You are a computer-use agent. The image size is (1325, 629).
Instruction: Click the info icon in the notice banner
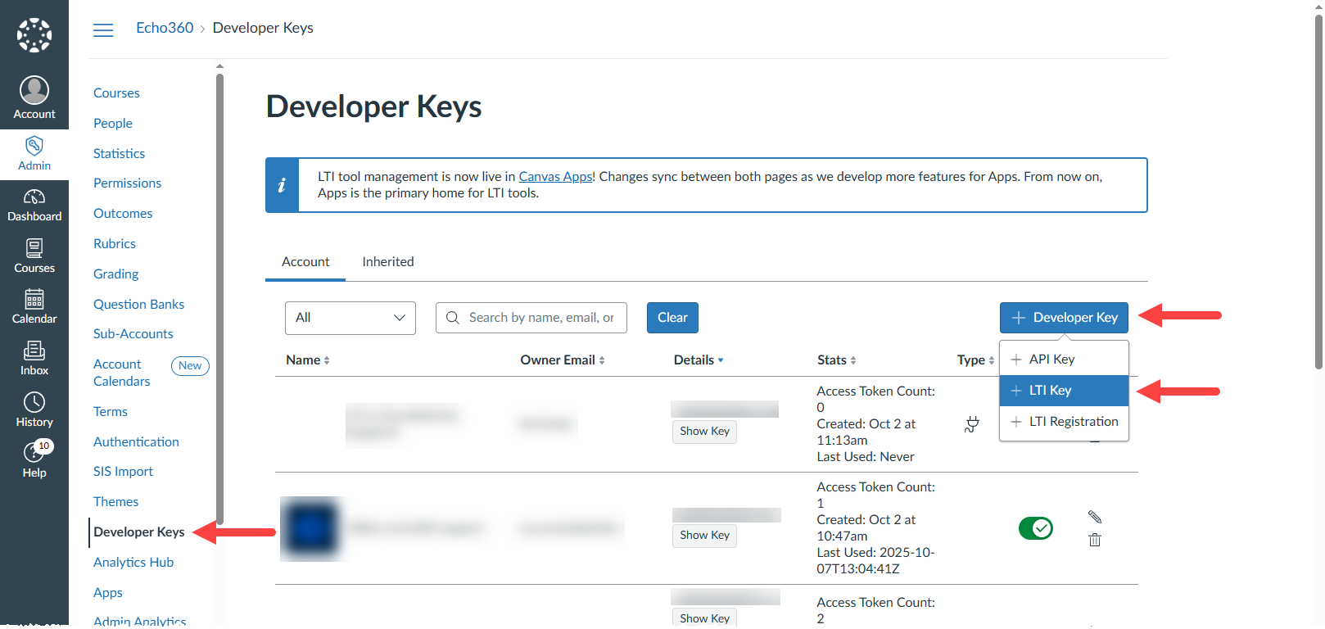[x=282, y=185]
